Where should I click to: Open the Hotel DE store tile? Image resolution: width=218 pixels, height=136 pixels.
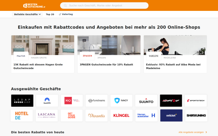22,115
